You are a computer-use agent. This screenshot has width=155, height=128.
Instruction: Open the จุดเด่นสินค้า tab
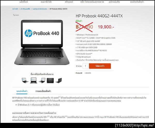pos(22,91)
